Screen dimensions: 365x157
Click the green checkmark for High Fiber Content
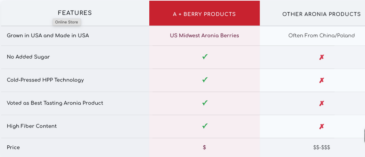205,126
